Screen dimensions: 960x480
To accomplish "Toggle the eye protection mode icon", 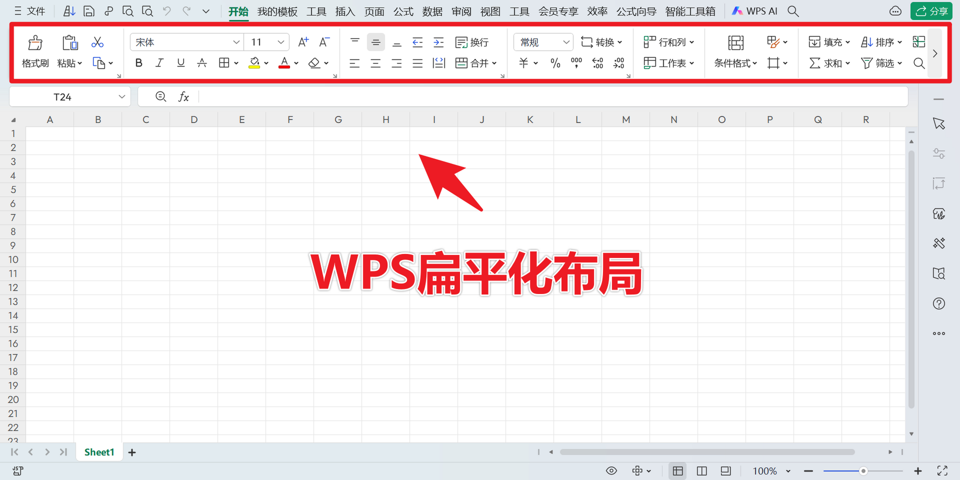I will (611, 471).
